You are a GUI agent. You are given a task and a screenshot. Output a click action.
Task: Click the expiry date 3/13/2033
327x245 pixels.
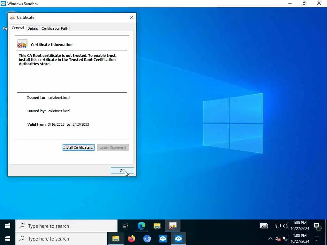click(x=81, y=124)
